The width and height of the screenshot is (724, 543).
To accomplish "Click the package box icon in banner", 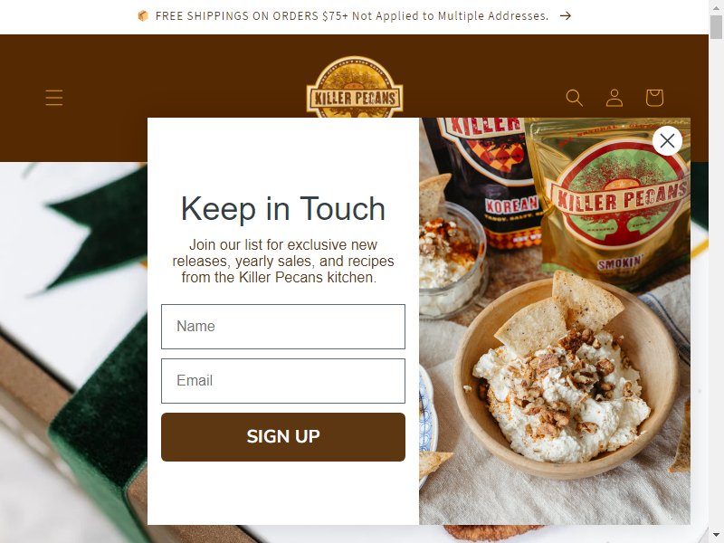I will [143, 16].
